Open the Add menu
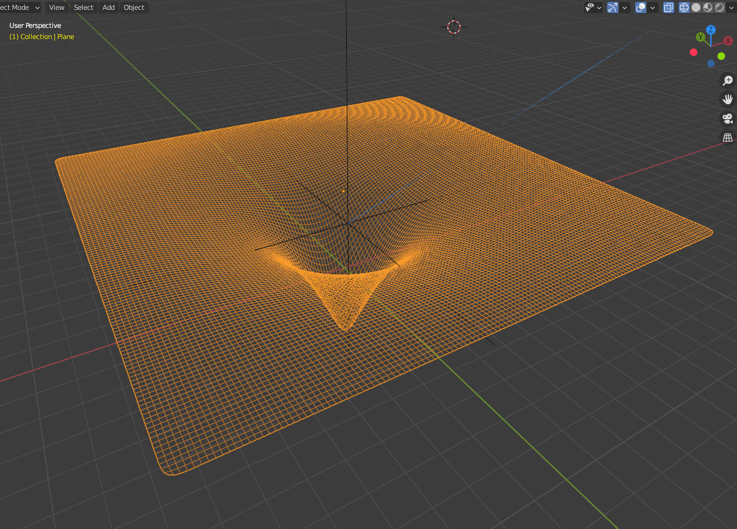Viewport: 737px width, 529px height. tap(109, 7)
